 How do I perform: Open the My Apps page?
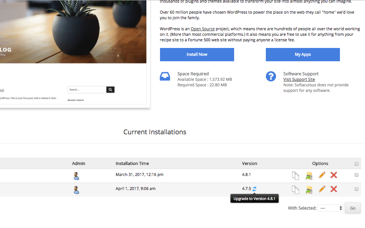pos(303,55)
